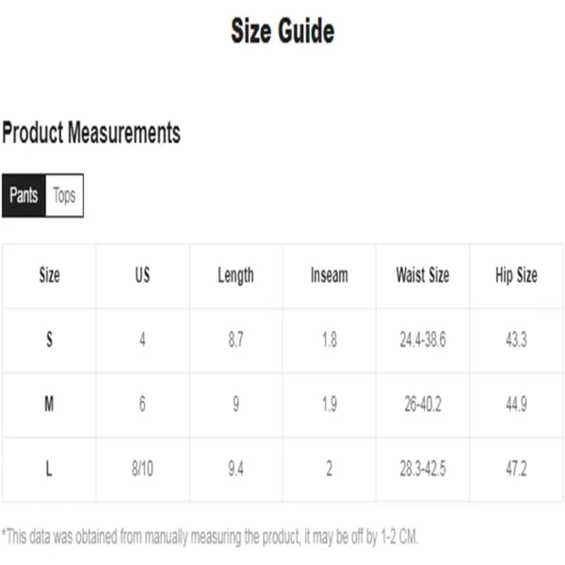Screen dimensions: 565x565
Task: Click the 8/10 US size cell
Action: coord(142,469)
